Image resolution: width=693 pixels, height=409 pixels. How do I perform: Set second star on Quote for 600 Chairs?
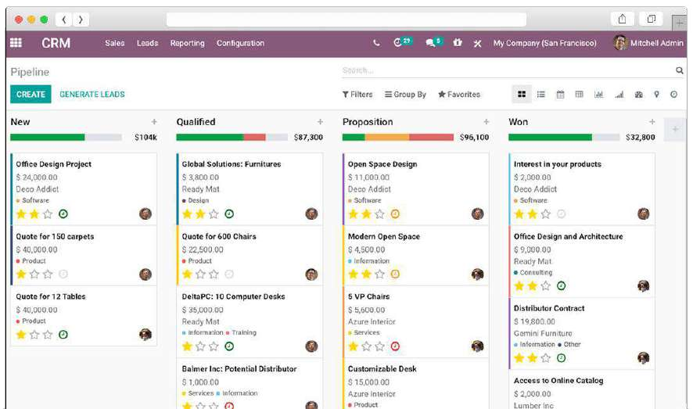pyautogui.click(x=201, y=274)
